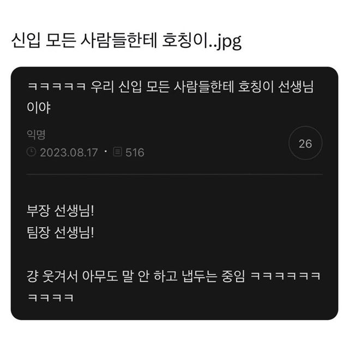Select the word 이야 under the post title
Image resolution: width=349 pixels, height=345 pixels.
(39, 107)
